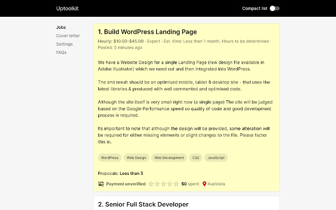Viewport: 336px width, 210px height.
Task: Open the Cover letter page
Action: tap(68, 36)
